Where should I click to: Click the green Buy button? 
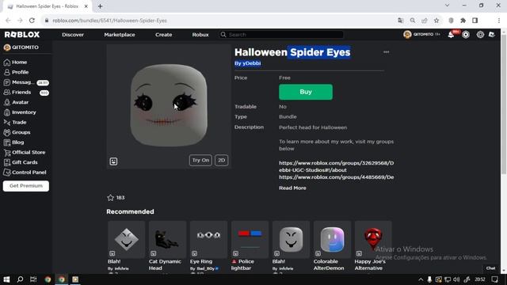tap(306, 92)
